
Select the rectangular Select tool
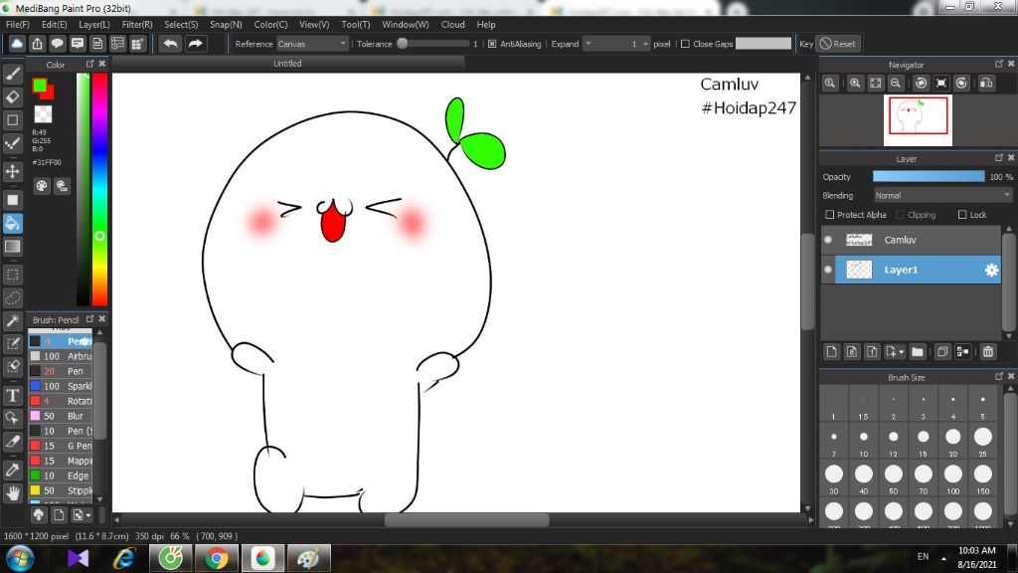12,275
